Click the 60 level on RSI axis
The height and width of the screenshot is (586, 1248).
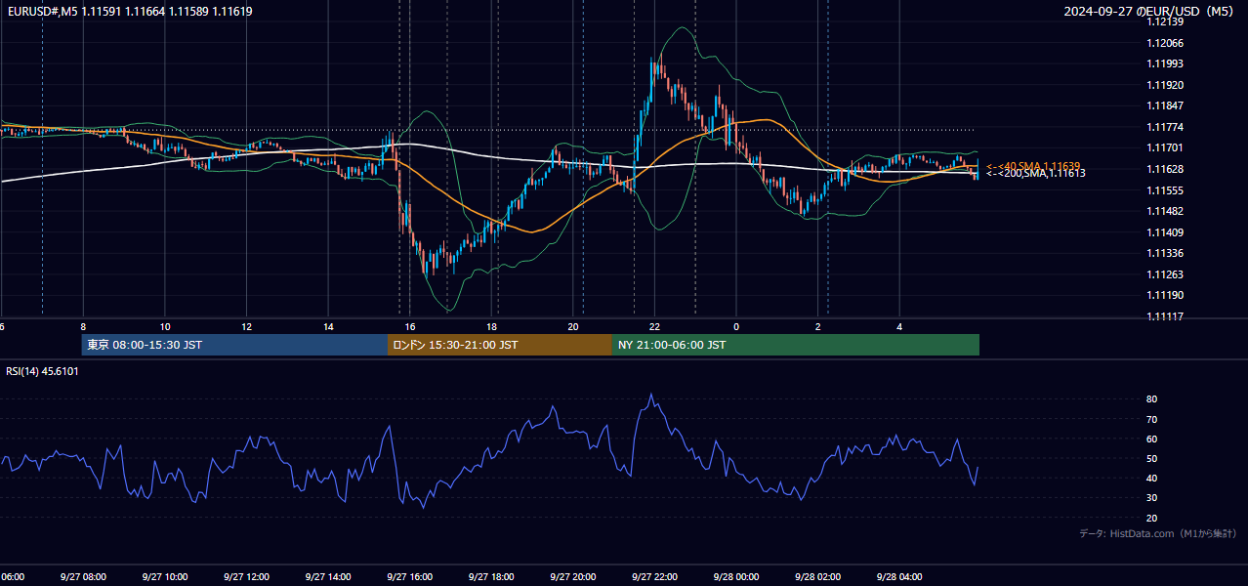coord(1152,439)
